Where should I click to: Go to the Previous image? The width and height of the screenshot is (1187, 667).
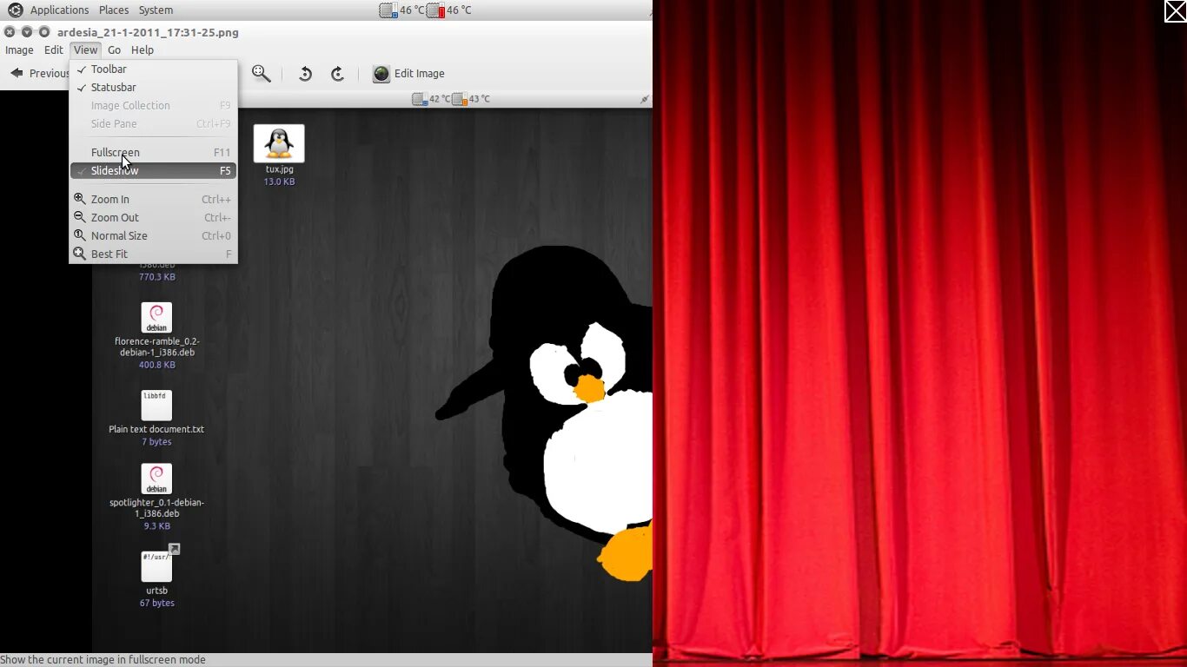point(40,74)
